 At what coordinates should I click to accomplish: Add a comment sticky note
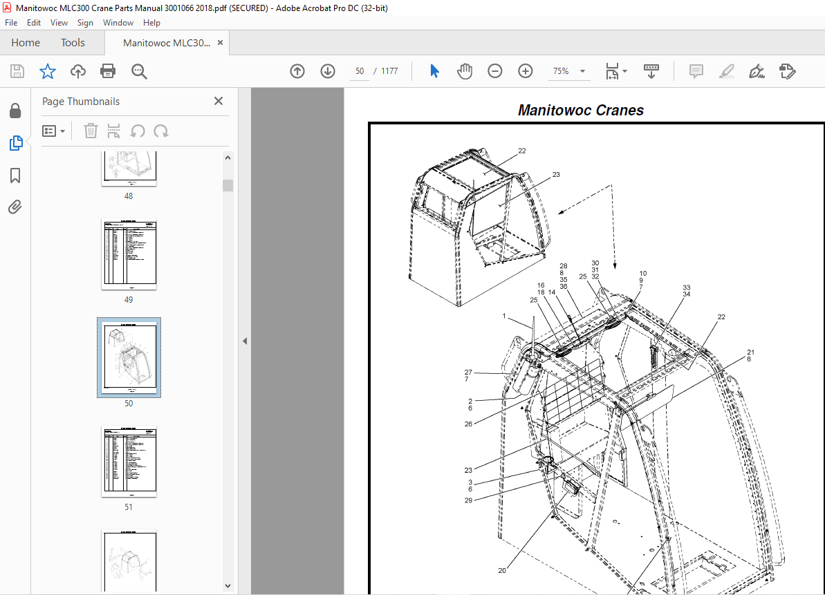tap(696, 71)
